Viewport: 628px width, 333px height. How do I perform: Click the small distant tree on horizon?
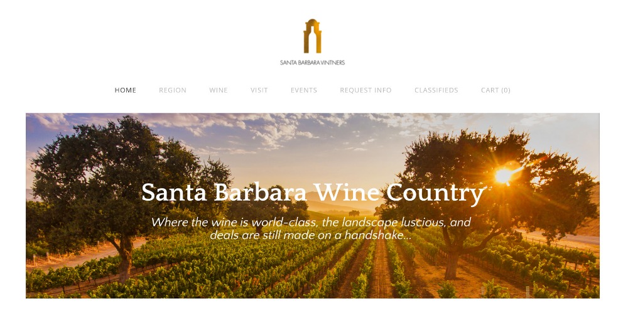[354, 213]
